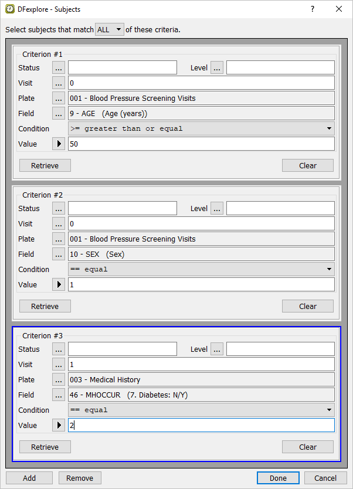Image resolution: width=353 pixels, height=489 pixels.
Task: Click Field browse button in Criterion #2
Action: tap(59, 254)
